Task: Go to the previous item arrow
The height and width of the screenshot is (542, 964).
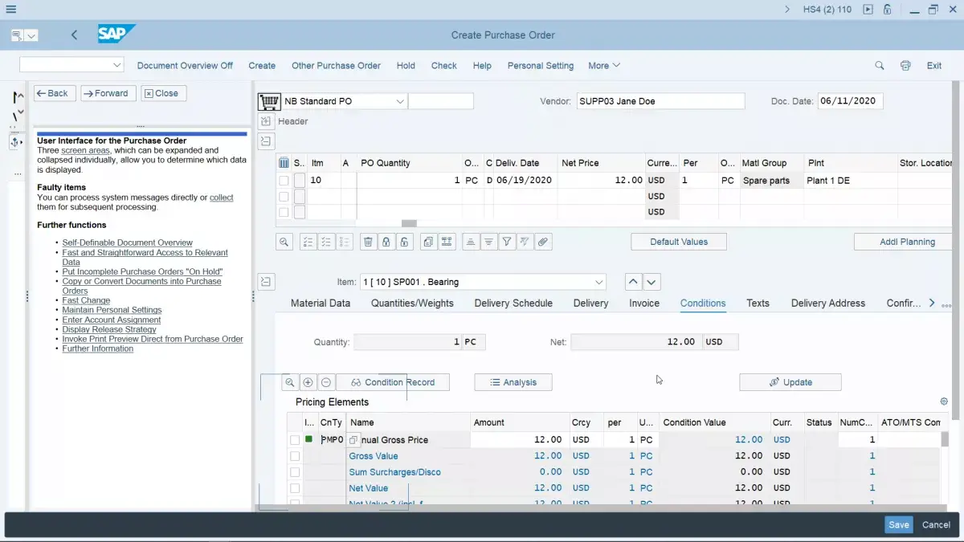Action: point(633,282)
